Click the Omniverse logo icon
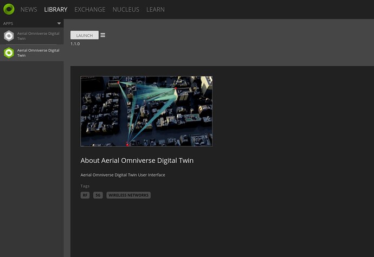Viewport: 374px width, 257px height. pyautogui.click(x=9, y=9)
